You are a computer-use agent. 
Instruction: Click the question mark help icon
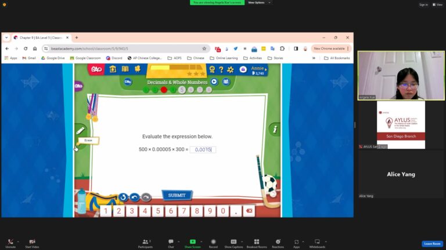coord(221,69)
